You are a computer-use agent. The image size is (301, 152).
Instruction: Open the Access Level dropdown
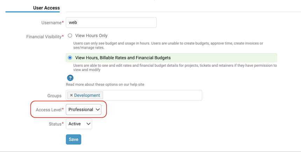point(84,109)
